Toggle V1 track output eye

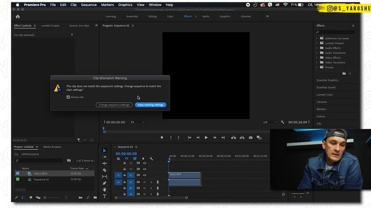[x=144, y=175]
